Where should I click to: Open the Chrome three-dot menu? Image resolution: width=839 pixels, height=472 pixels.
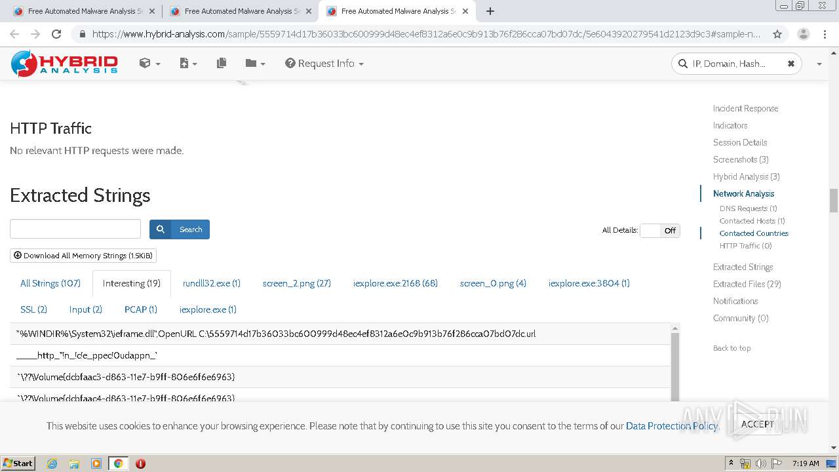(826, 34)
